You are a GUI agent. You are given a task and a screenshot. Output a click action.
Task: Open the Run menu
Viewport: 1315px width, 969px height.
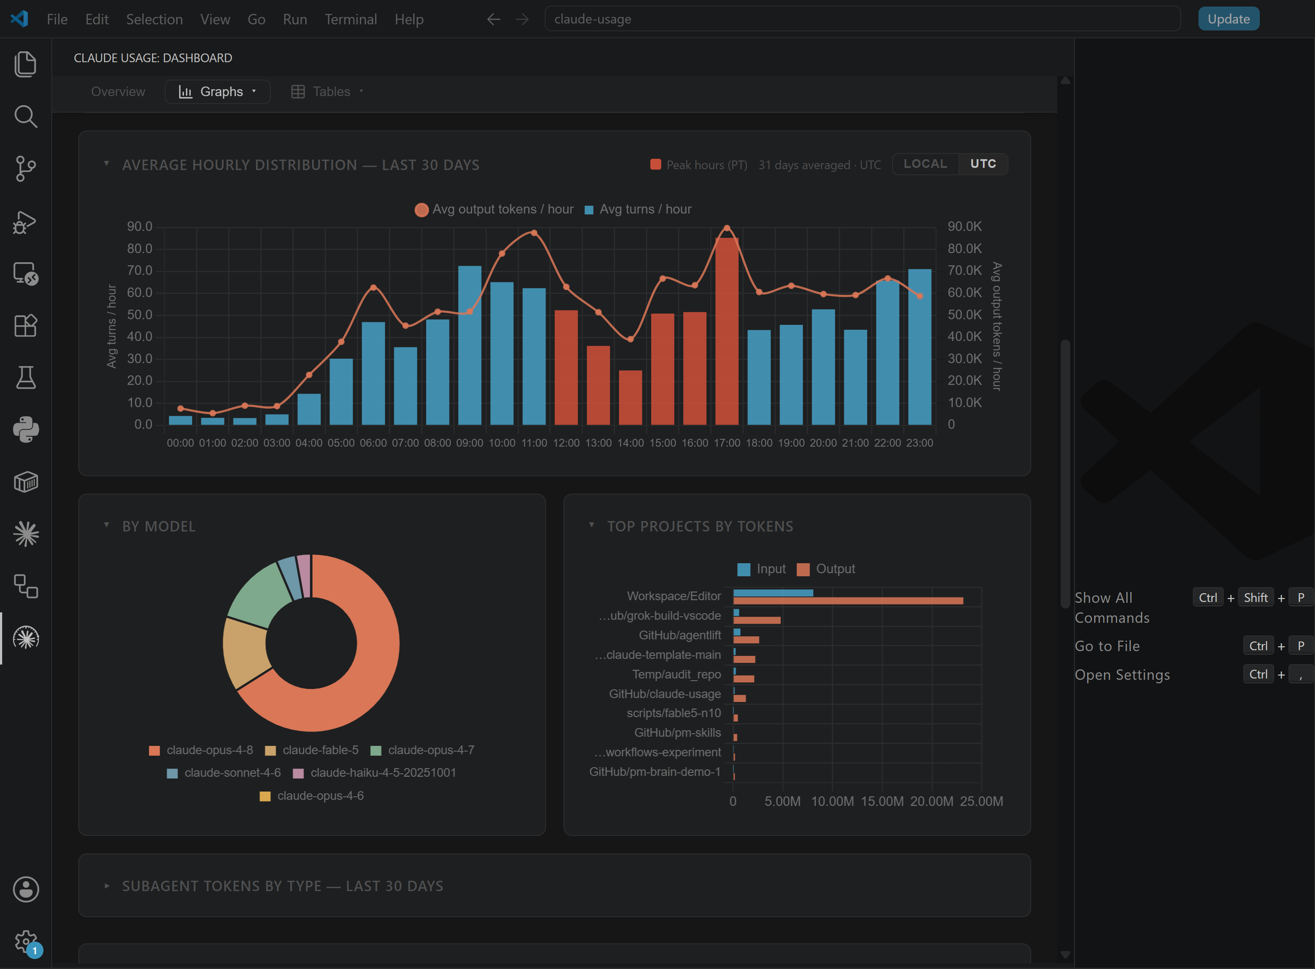[295, 20]
